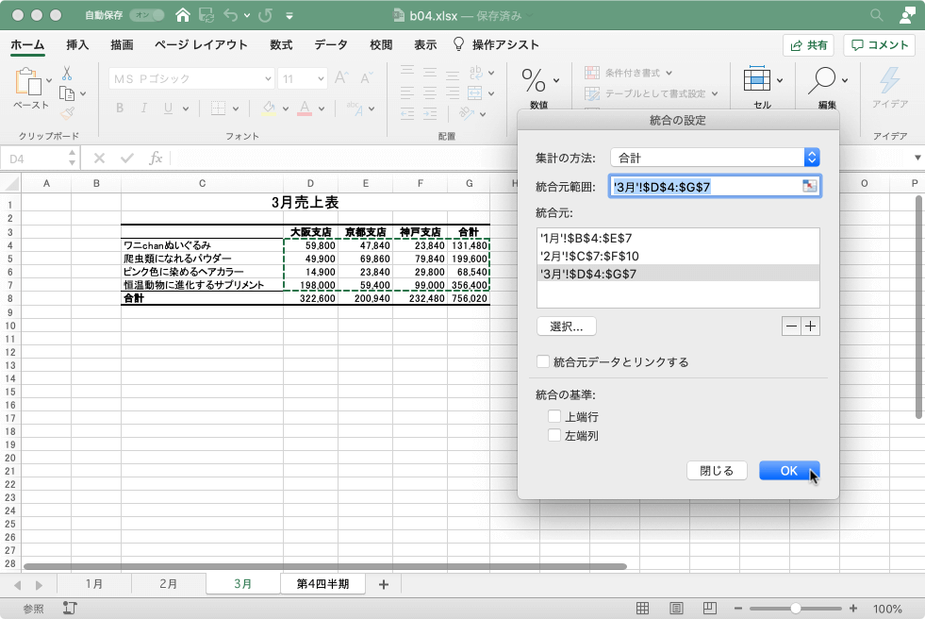The image size is (925, 619).
Task: Click the 選択... button
Action: point(567,326)
